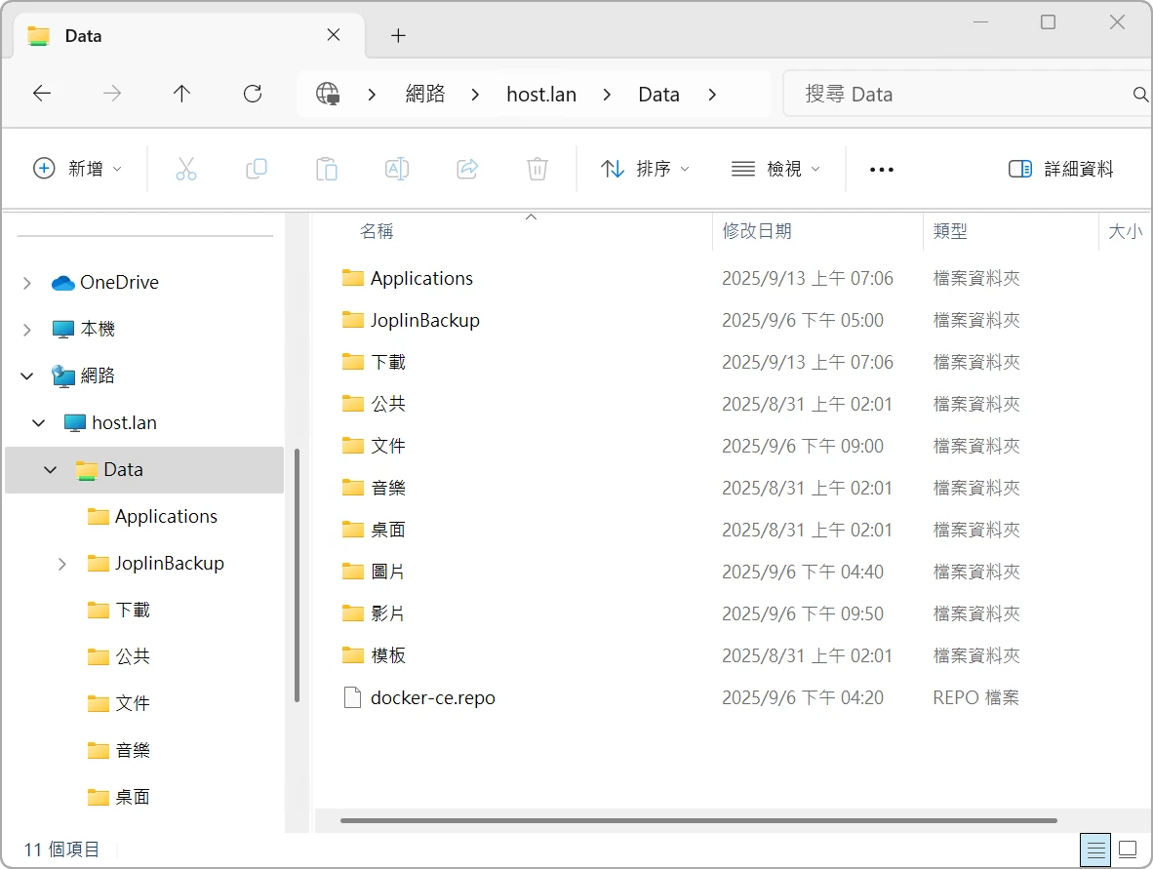Copy selection with the Copy toolbar icon
The image size is (1153, 869).
(x=257, y=169)
